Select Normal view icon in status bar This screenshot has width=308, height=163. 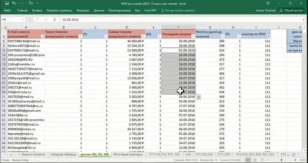[248, 160]
